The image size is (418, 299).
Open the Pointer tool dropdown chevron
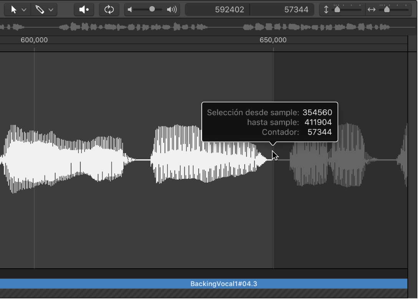pyautogui.click(x=24, y=10)
